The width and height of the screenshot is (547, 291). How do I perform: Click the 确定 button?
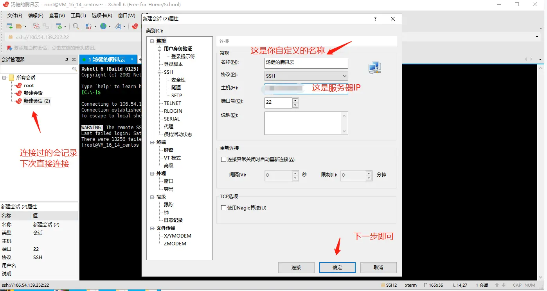pos(337,268)
